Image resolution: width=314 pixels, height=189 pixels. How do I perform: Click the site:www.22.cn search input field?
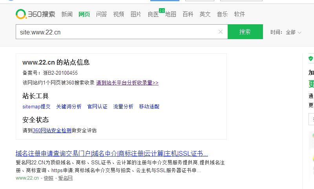pos(118,32)
